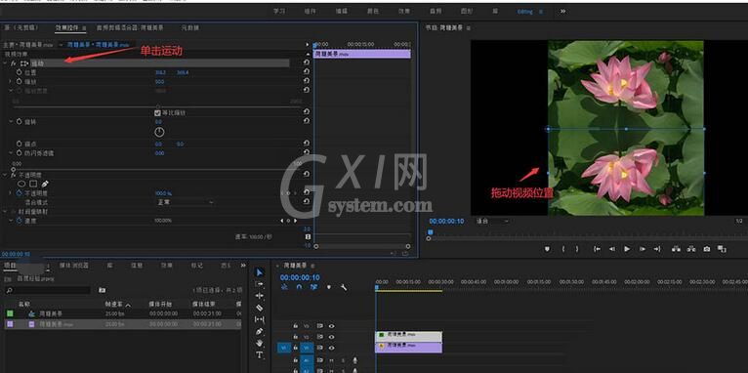
Task: Show more Project panel tabs via >>
Action: [x=243, y=266]
